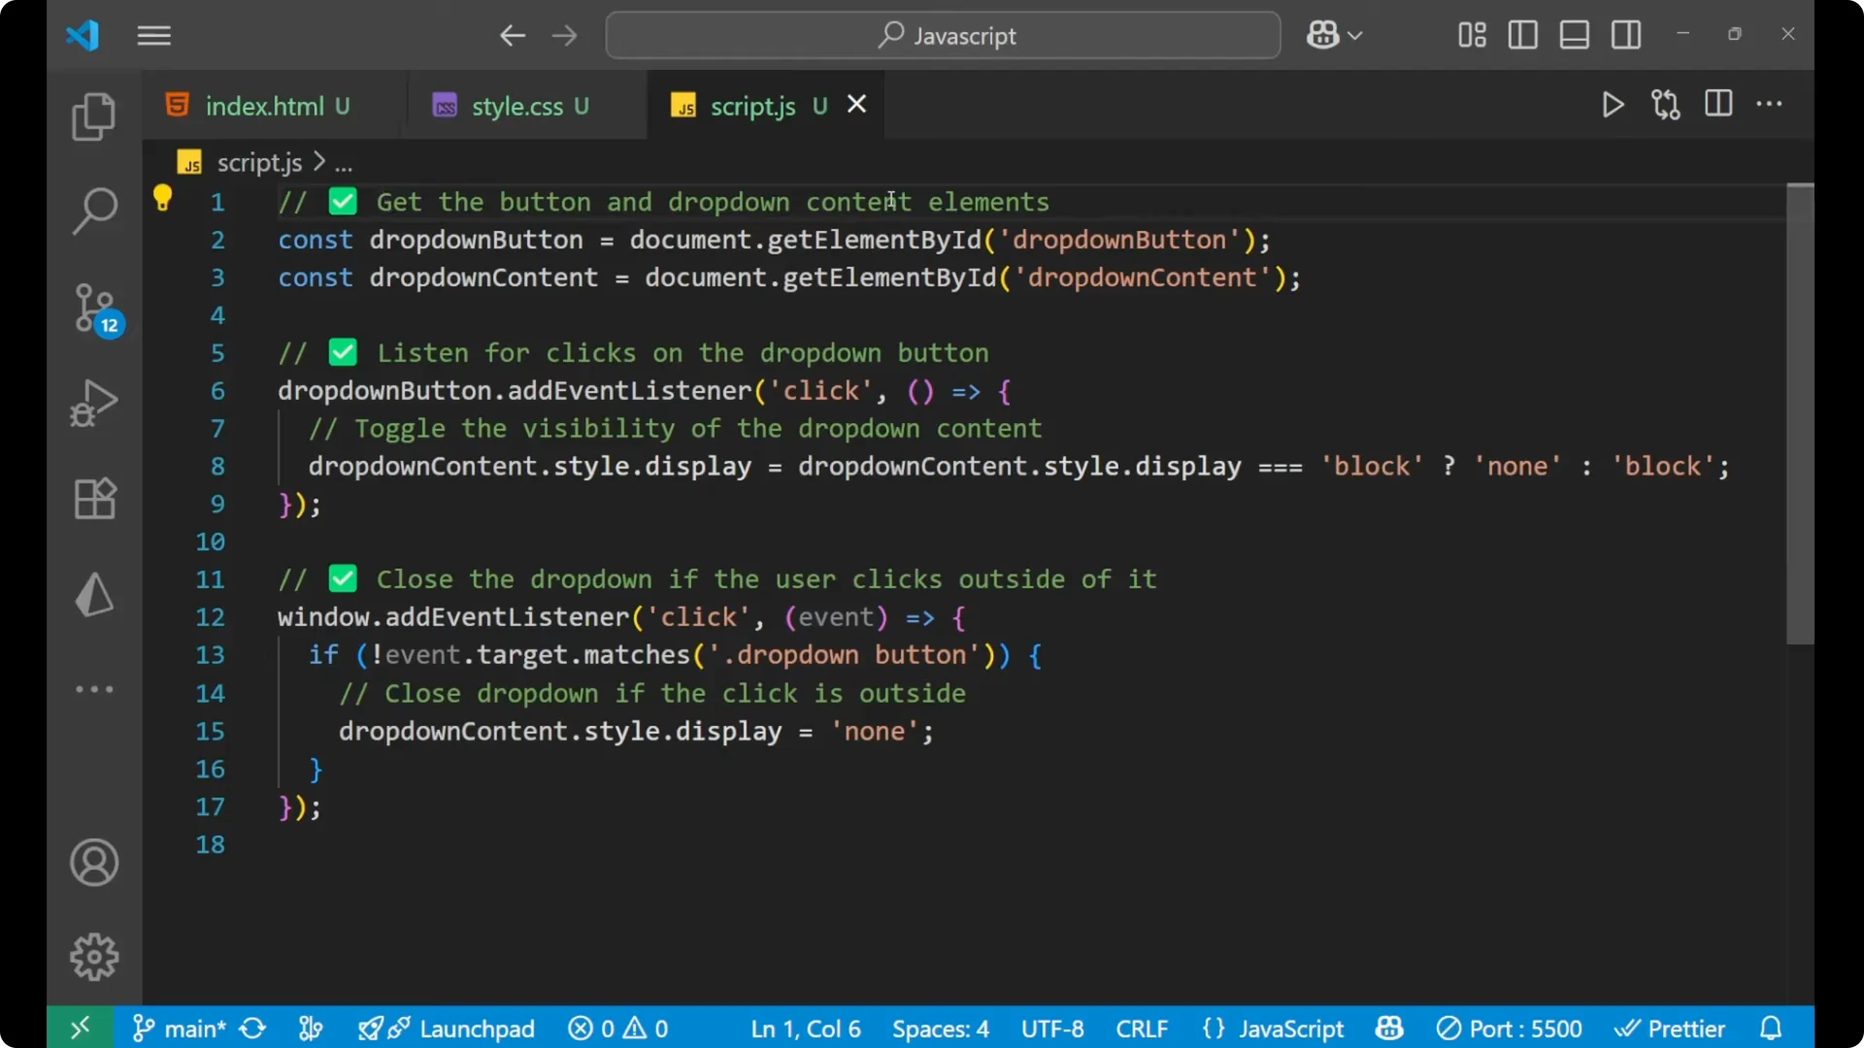Change indentation via Spaces: 4
The width and height of the screenshot is (1864, 1048).
tap(939, 1029)
